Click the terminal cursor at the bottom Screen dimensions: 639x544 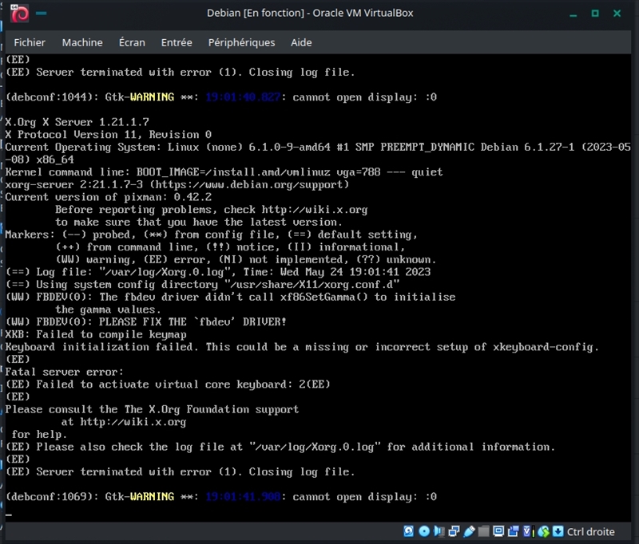click(x=9, y=514)
